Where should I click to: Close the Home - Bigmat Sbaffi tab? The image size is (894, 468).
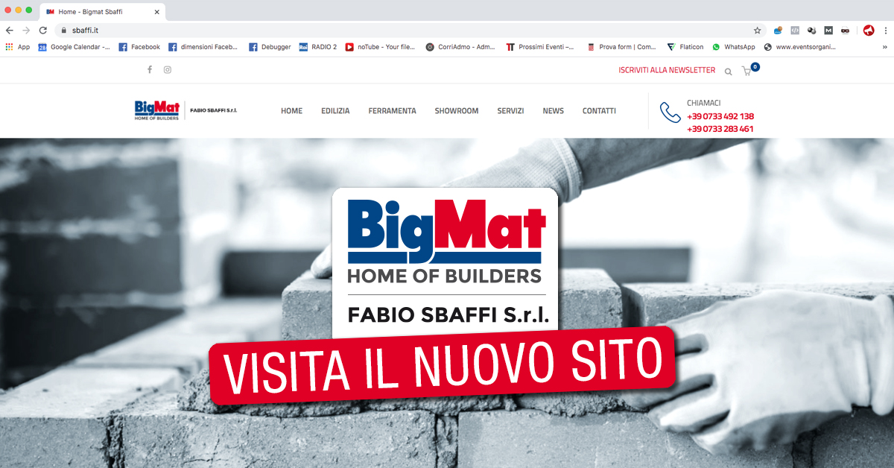point(156,12)
